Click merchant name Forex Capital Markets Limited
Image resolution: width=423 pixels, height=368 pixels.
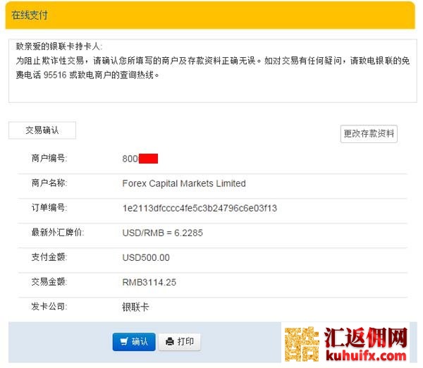point(184,183)
